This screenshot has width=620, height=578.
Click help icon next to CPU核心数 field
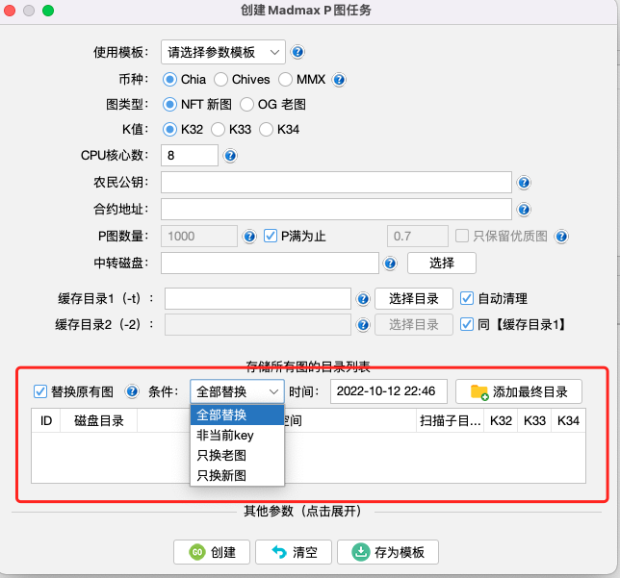coord(230,156)
